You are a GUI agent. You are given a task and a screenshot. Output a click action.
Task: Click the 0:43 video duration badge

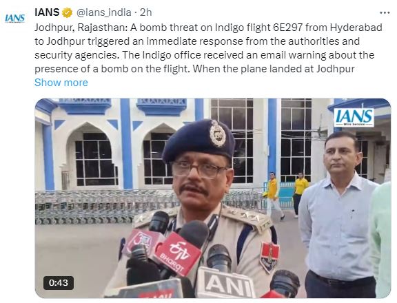click(59, 283)
